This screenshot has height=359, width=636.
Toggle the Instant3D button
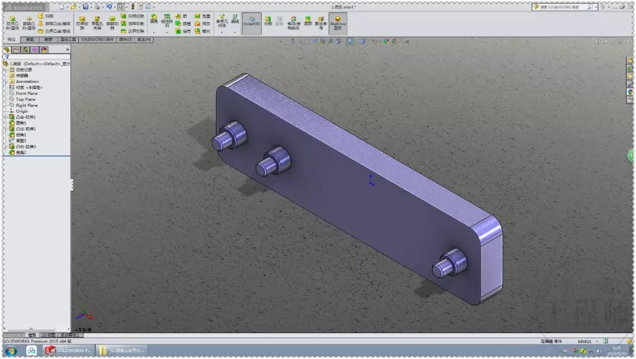[x=251, y=24]
